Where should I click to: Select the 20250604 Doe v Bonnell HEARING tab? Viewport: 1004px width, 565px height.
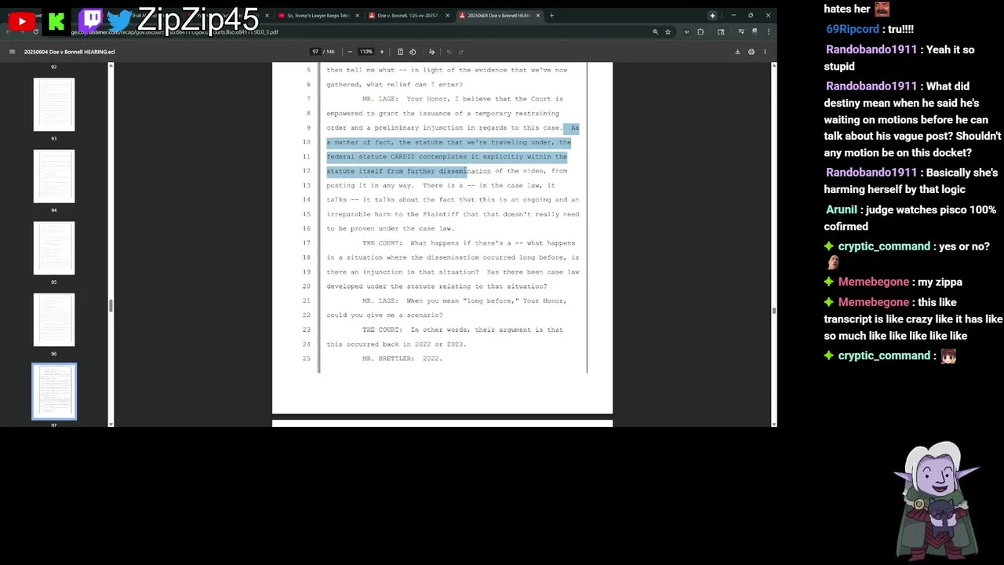[499, 16]
